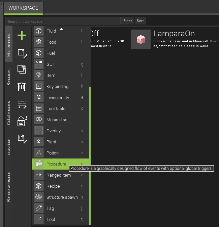
Task: Open the Localization side tab
Action: coord(9,147)
